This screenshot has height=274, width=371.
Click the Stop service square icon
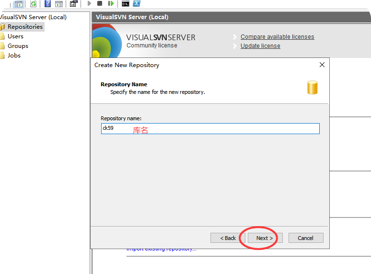pyautogui.click(x=100, y=3)
